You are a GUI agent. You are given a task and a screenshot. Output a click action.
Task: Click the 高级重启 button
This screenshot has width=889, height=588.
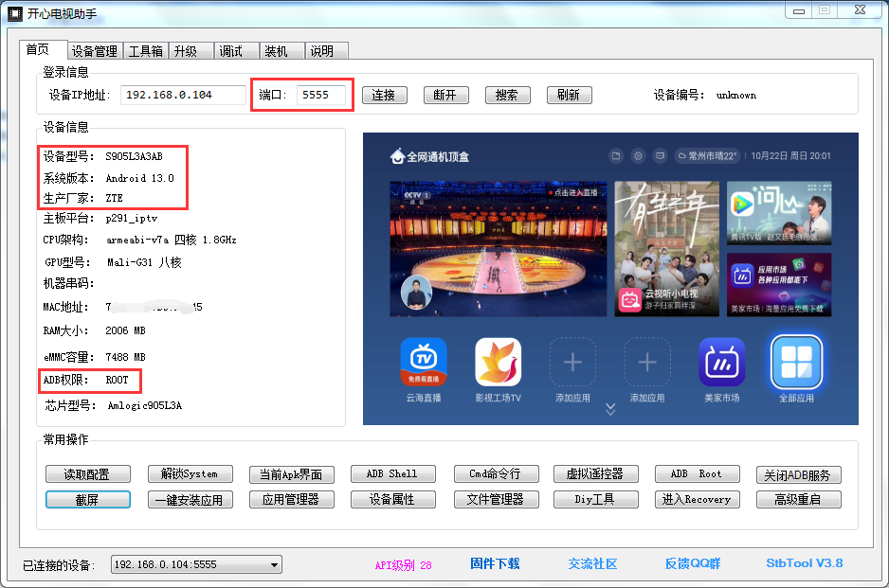(x=799, y=500)
